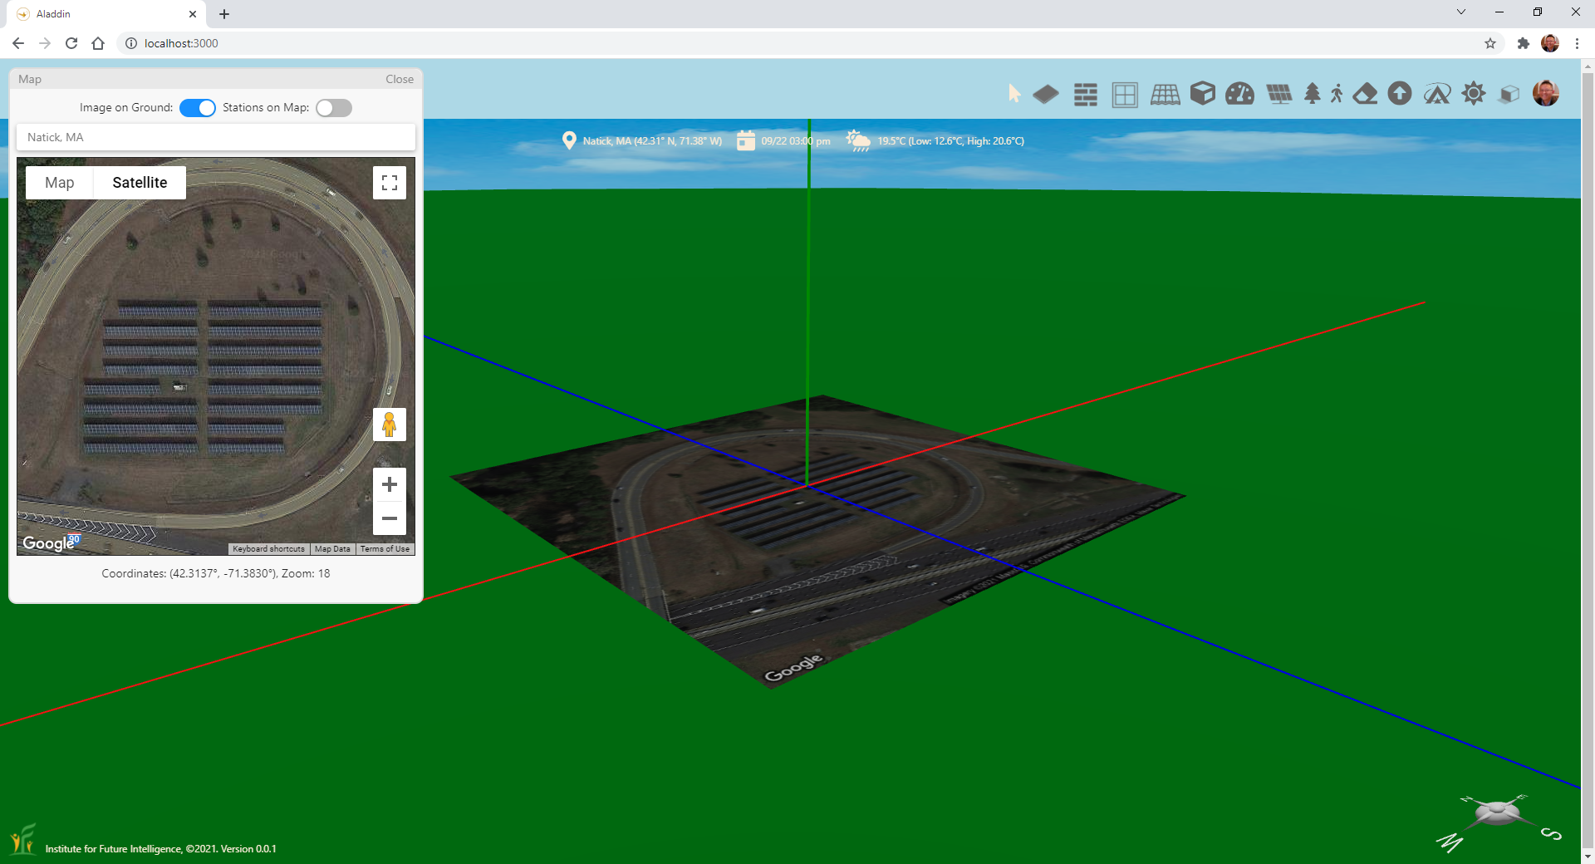Open Terms of Use link on map
Screen dimensions: 1595x864
(x=385, y=549)
